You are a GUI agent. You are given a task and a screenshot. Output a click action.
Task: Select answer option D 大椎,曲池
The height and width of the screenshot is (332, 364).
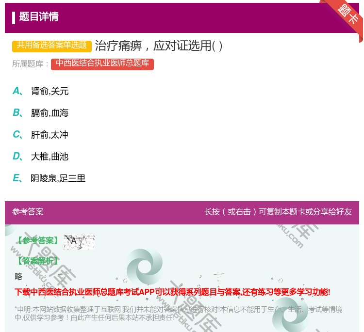pos(41,157)
